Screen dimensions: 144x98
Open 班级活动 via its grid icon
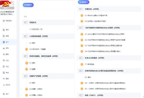4,21
